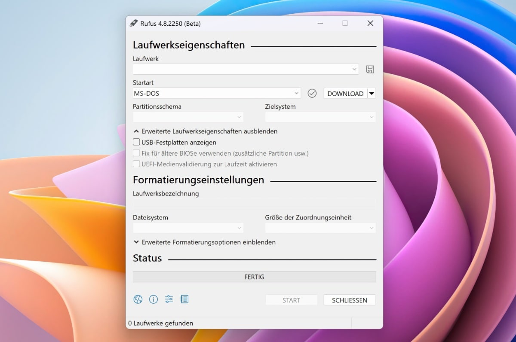The image size is (516, 342).
Task: Open language selection globe icon
Action: pyautogui.click(x=138, y=299)
